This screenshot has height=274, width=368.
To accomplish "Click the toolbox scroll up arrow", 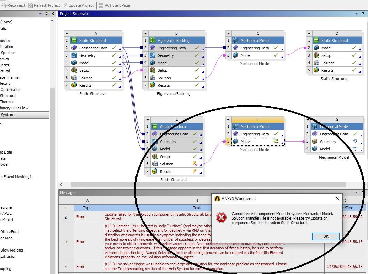I will 52,21.
